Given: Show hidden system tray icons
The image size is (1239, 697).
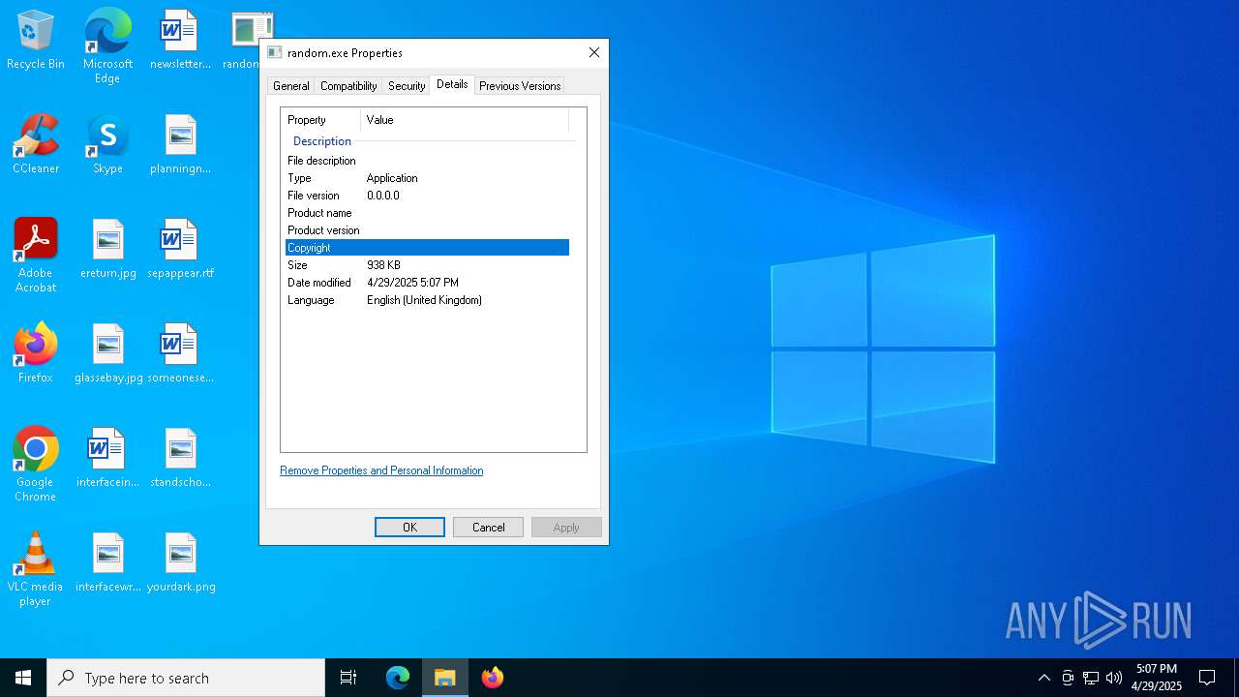Looking at the screenshot, I should (1043, 678).
